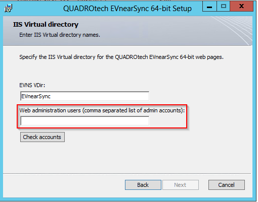The height and width of the screenshot is (202, 258).
Task: Cancel the EVnearSync installation
Action: (x=227, y=185)
